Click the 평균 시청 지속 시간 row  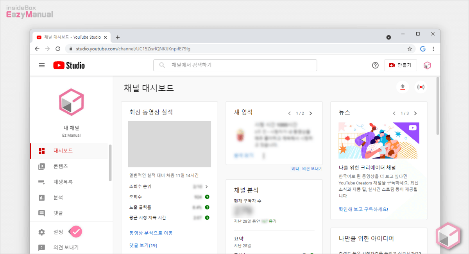coord(170,218)
